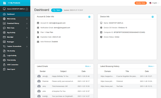Click the desktop monitor icon beside Demo's DESKTOP-36NFLA
The width and height of the screenshot is (161, 98).
pos(4,9)
